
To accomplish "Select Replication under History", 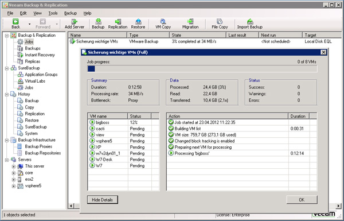I will click(x=34, y=114).
